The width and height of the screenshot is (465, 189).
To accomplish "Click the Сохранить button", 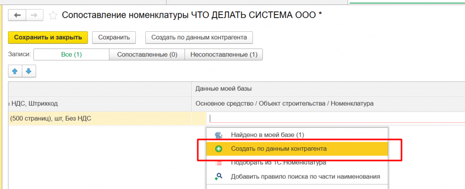I will coord(114,38).
